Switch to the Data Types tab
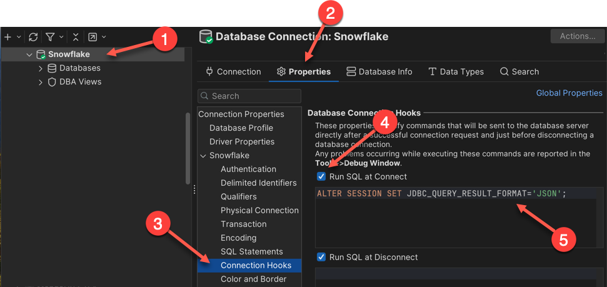This screenshot has width=607, height=287. pyautogui.click(x=456, y=72)
